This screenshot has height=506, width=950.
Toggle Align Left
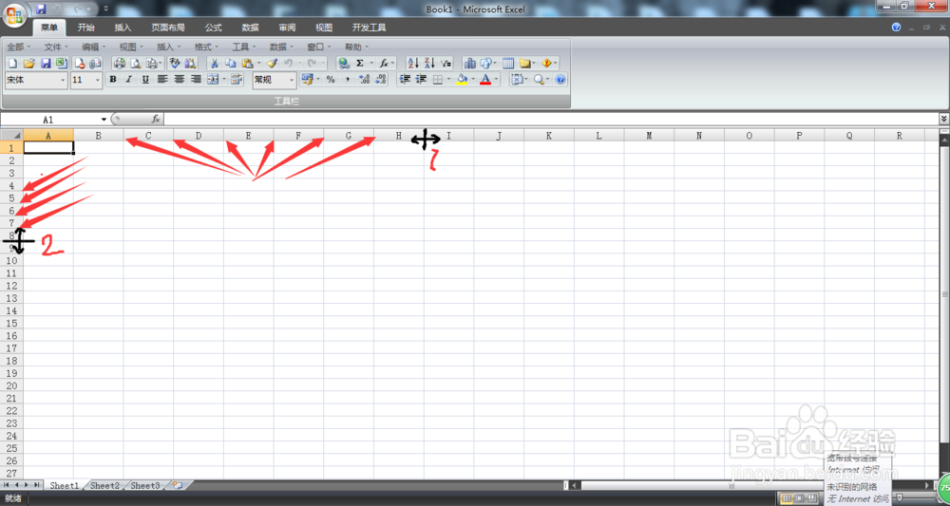pyautogui.click(x=162, y=80)
